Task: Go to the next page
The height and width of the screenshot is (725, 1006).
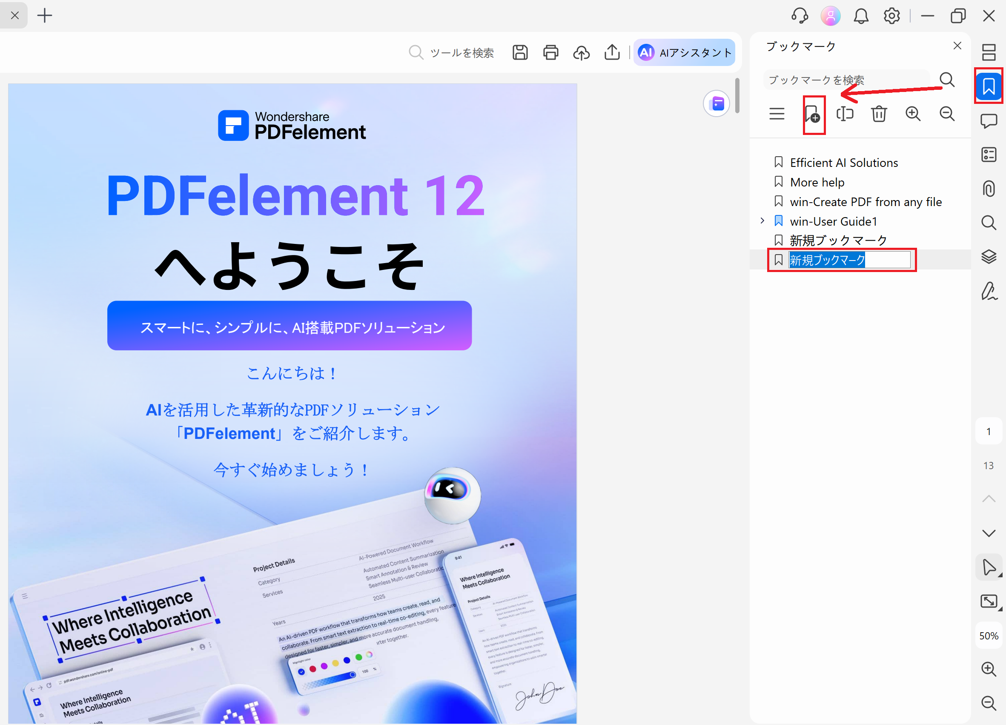Action: coord(989,533)
